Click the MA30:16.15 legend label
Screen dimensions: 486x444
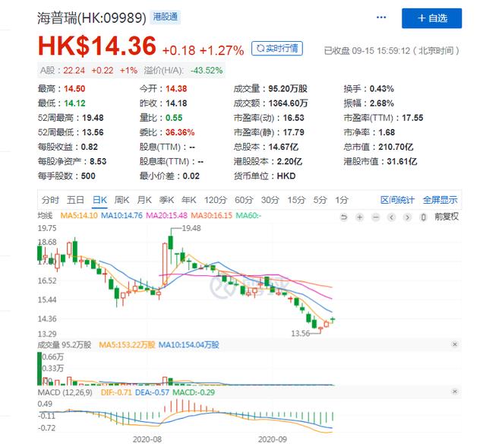click(x=211, y=215)
